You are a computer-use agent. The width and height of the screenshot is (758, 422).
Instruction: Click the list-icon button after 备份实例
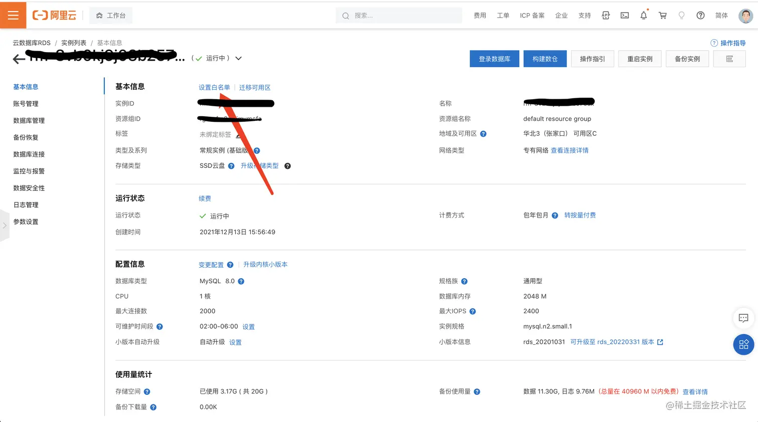click(x=729, y=59)
